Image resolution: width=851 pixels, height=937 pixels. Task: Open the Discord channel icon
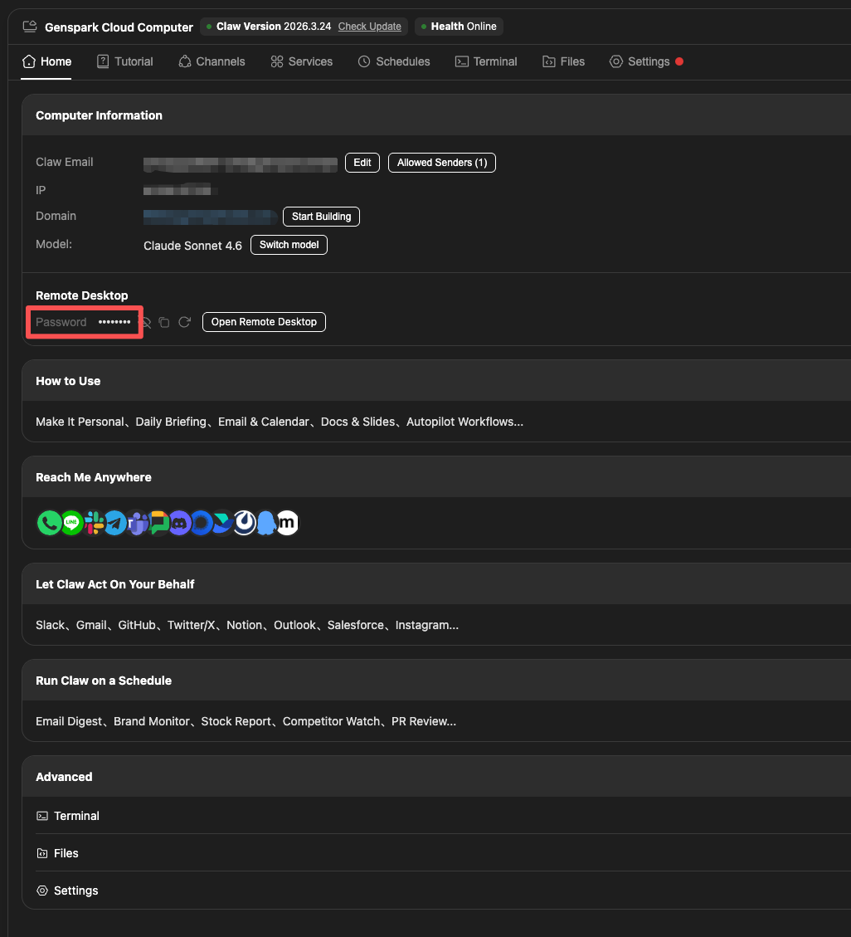click(x=179, y=523)
